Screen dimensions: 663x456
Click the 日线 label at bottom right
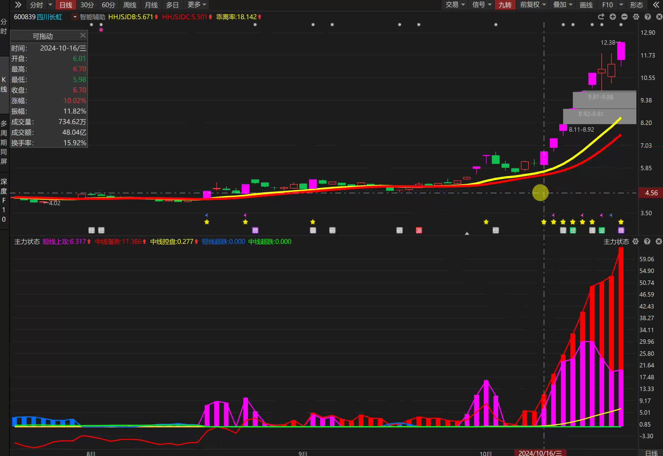[x=652, y=453]
